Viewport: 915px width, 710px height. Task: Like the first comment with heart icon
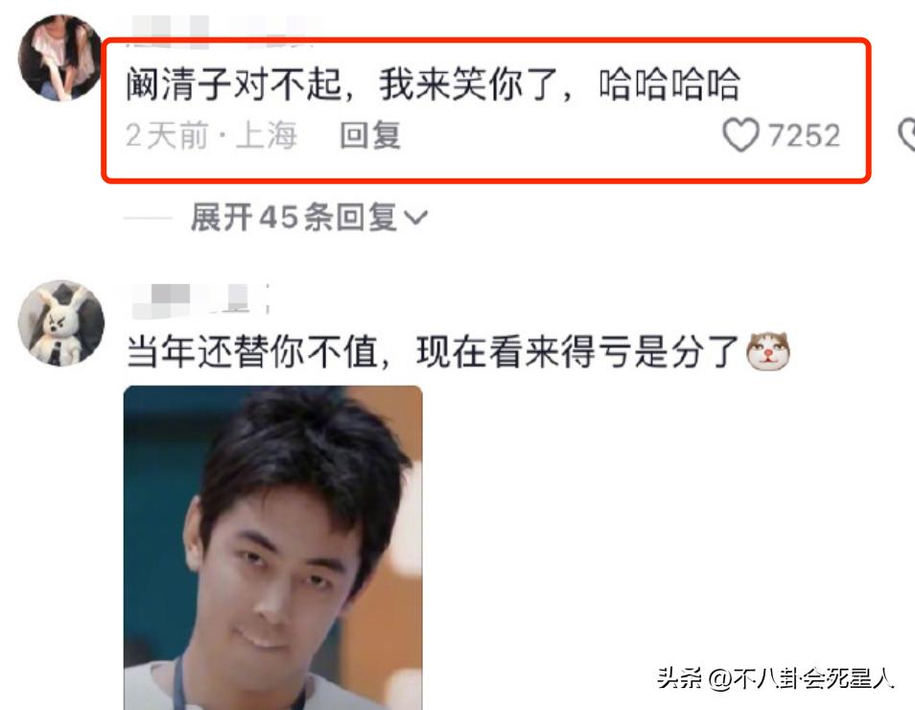(741, 135)
